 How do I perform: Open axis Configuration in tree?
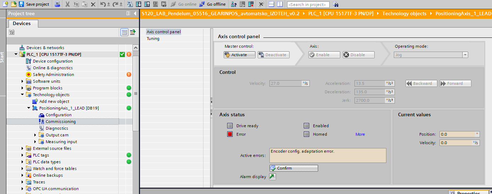(58, 115)
